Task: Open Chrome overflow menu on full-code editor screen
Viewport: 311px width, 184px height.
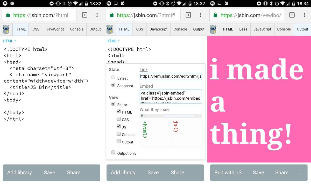Action: pos(97,15)
